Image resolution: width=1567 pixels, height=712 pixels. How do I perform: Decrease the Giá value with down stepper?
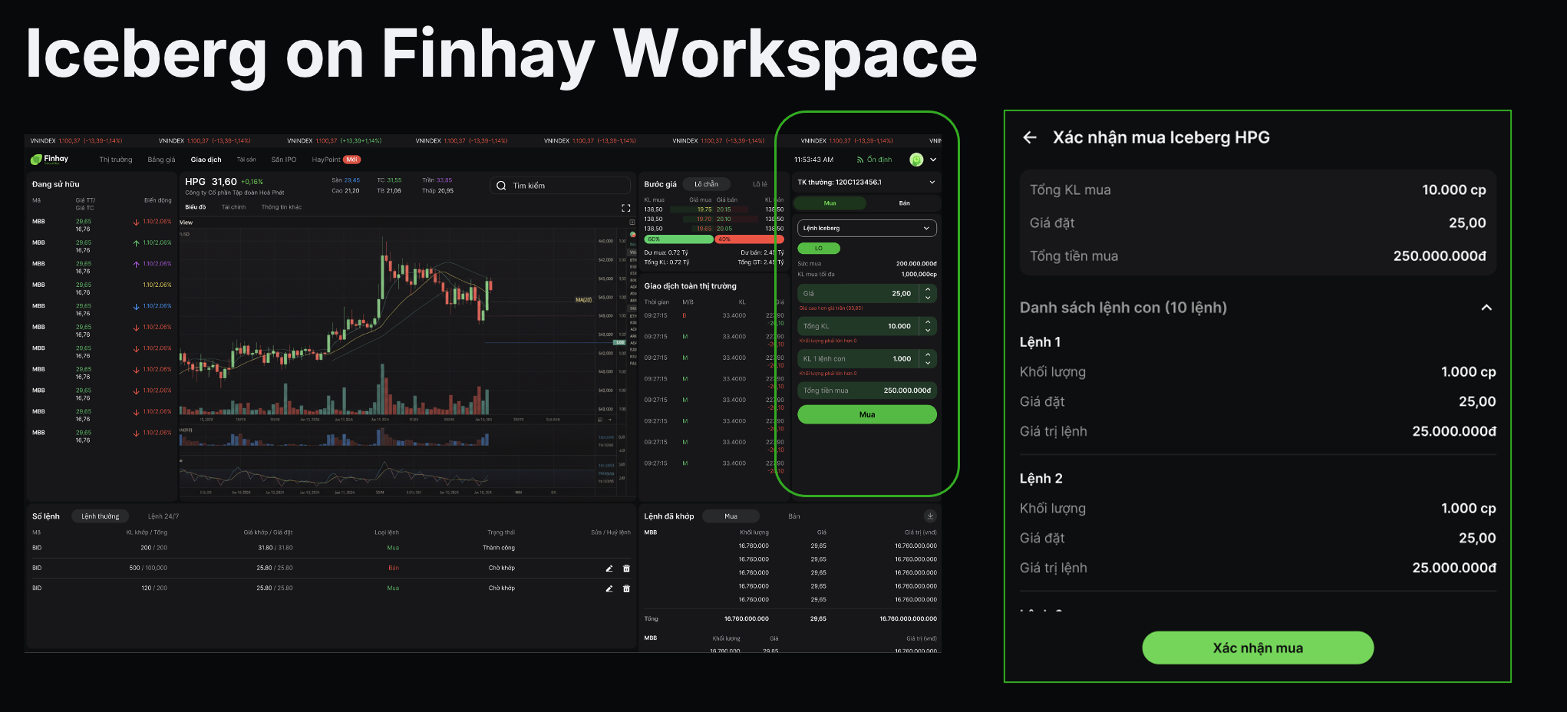[x=928, y=298]
